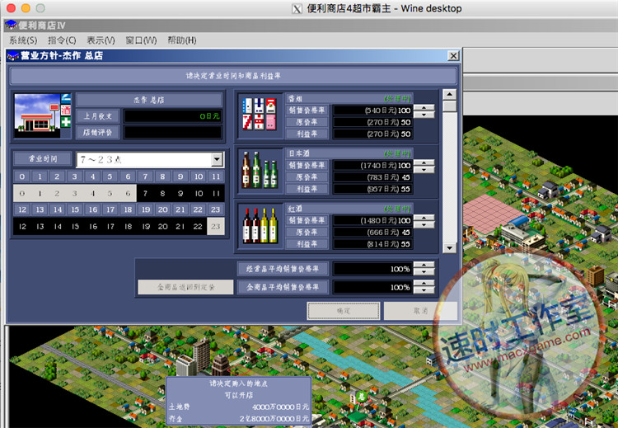The width and height of the screenshot is (618, 428).
Task: Click the 确定 confirm button
Action: point(344,311)
